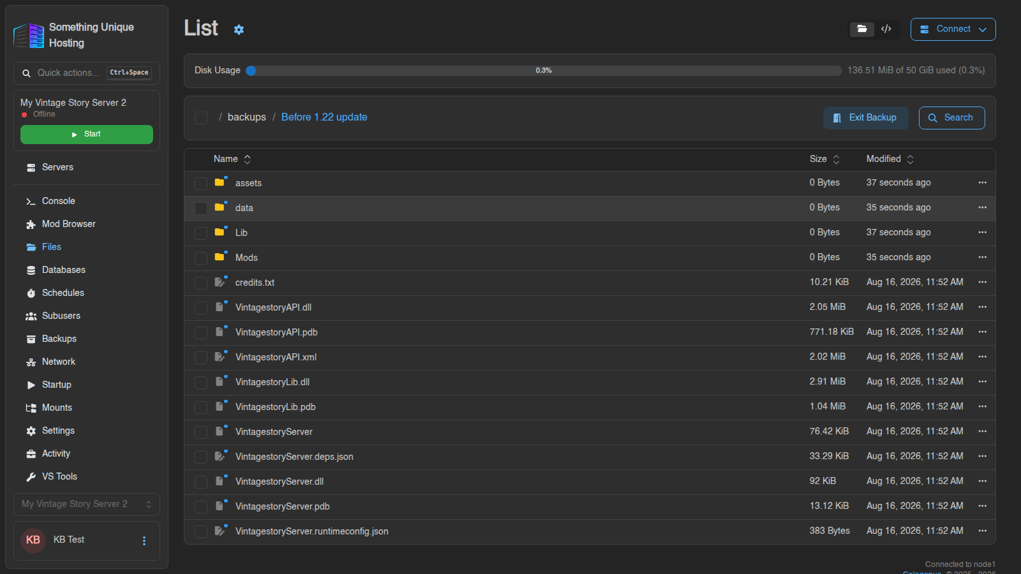Sort files by Size column
Image resolution: width=1021 pixels, height=574 pixels.
click(824, 159)
